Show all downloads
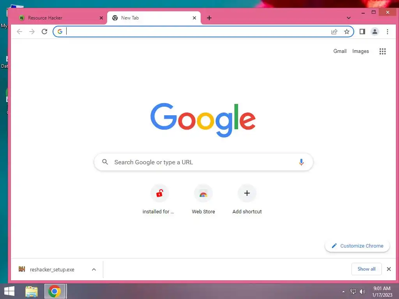Image resolution: width=399 pixels, height=299 pixels. click(366, 269)
